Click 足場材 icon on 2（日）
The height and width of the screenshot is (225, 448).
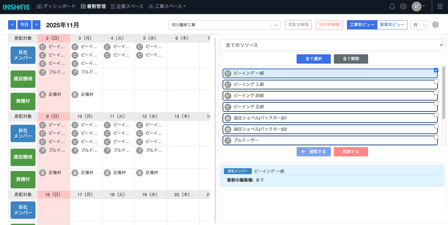pos(43,95)
